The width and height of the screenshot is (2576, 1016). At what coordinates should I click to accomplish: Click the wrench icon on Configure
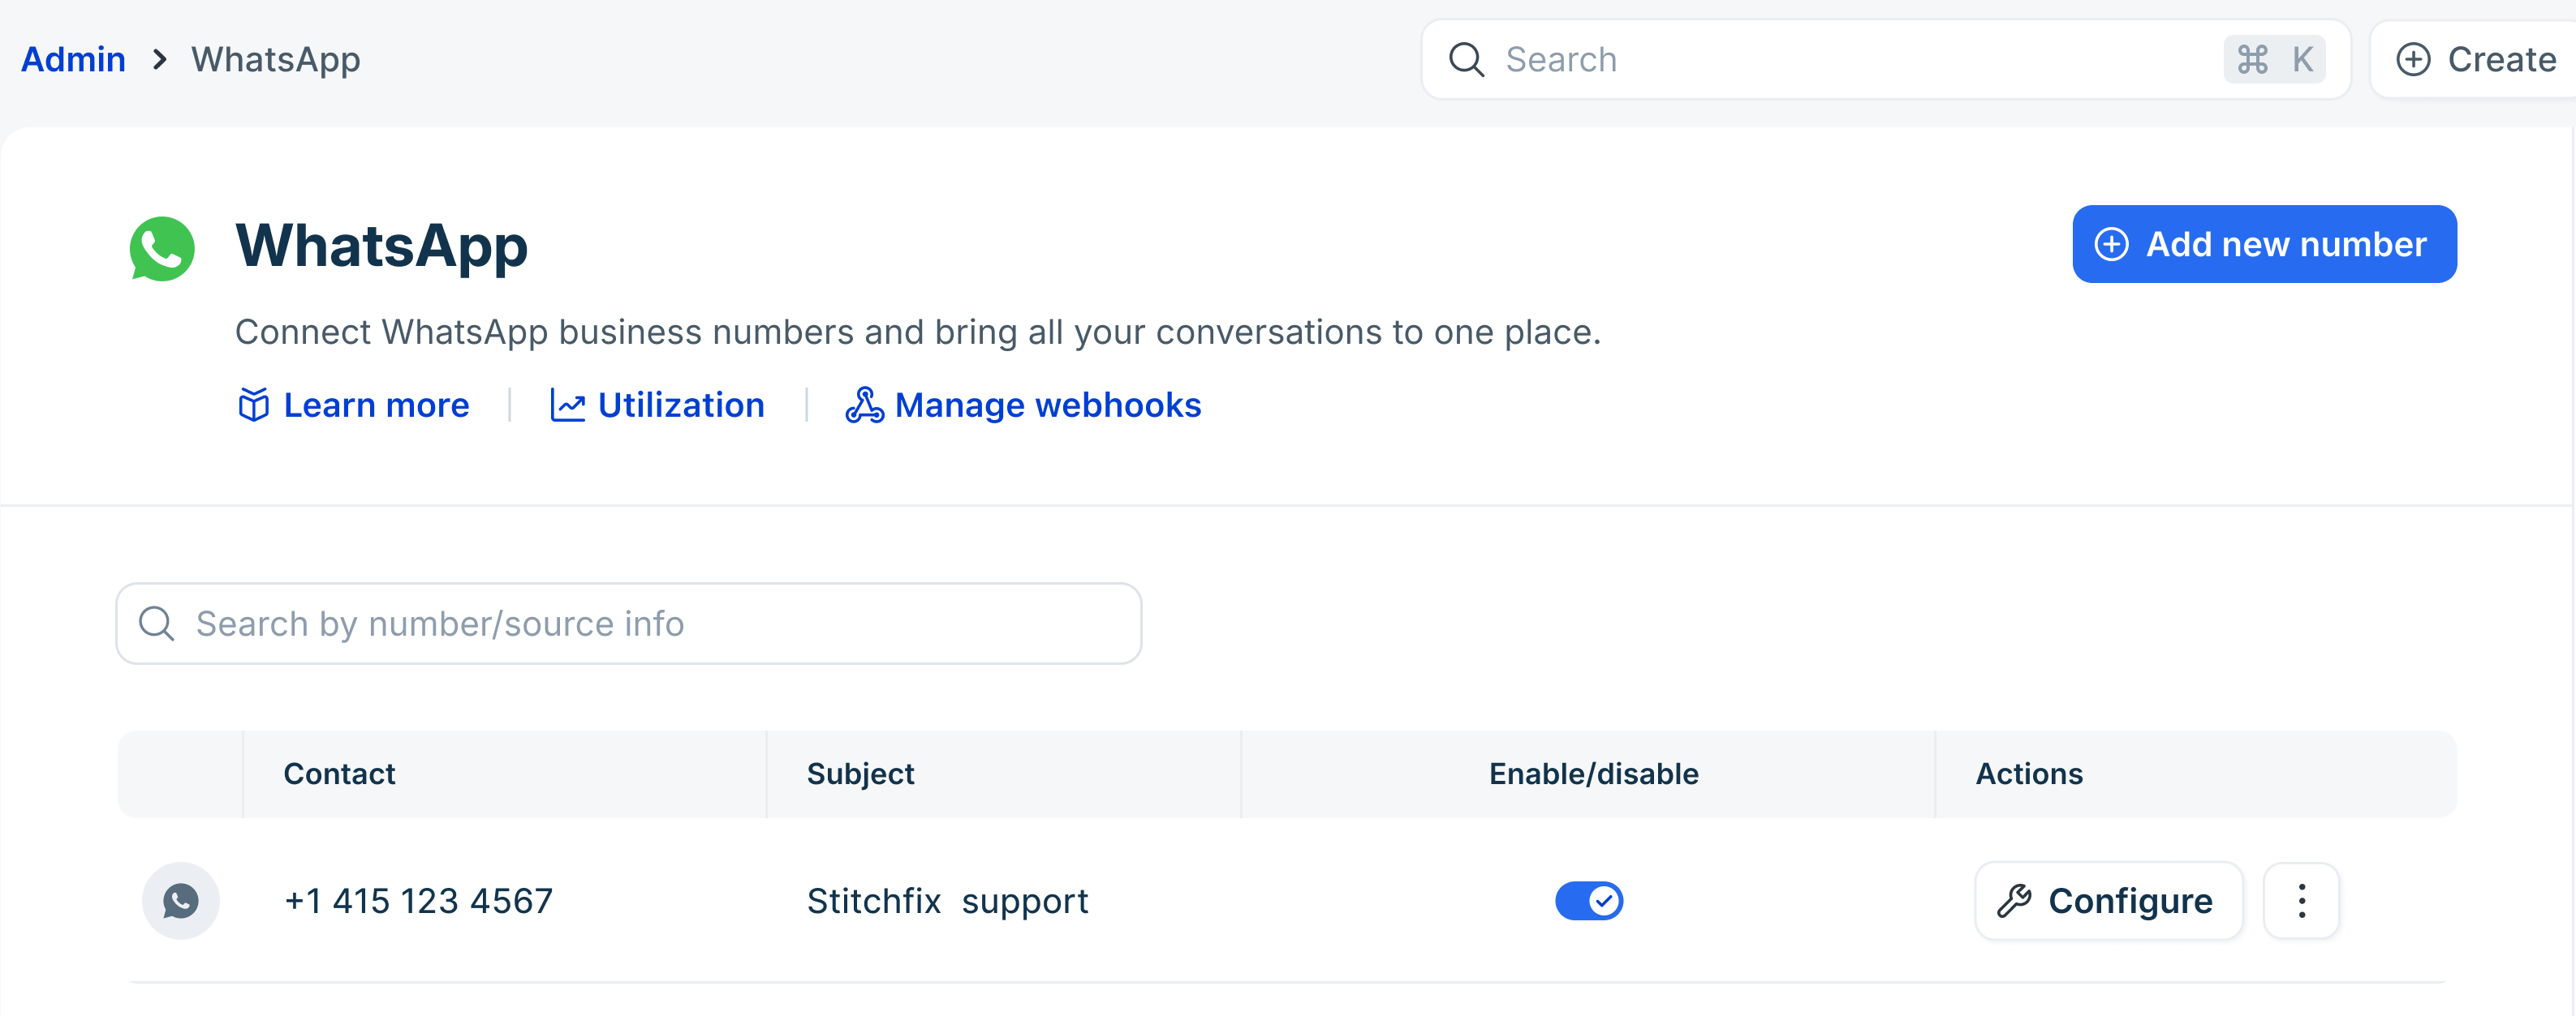pyautogui.click(x=2014, y=901)
